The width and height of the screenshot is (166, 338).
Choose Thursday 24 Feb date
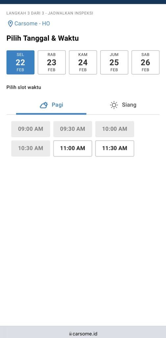click(x=83, y=62)
